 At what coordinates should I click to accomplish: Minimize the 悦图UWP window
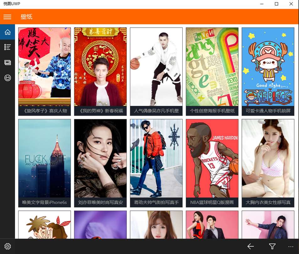[262, 4]
